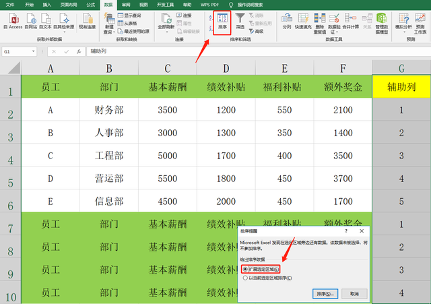Click the select-all triangle corner of the sheet

pyautogui.click(x=13, y=68)
